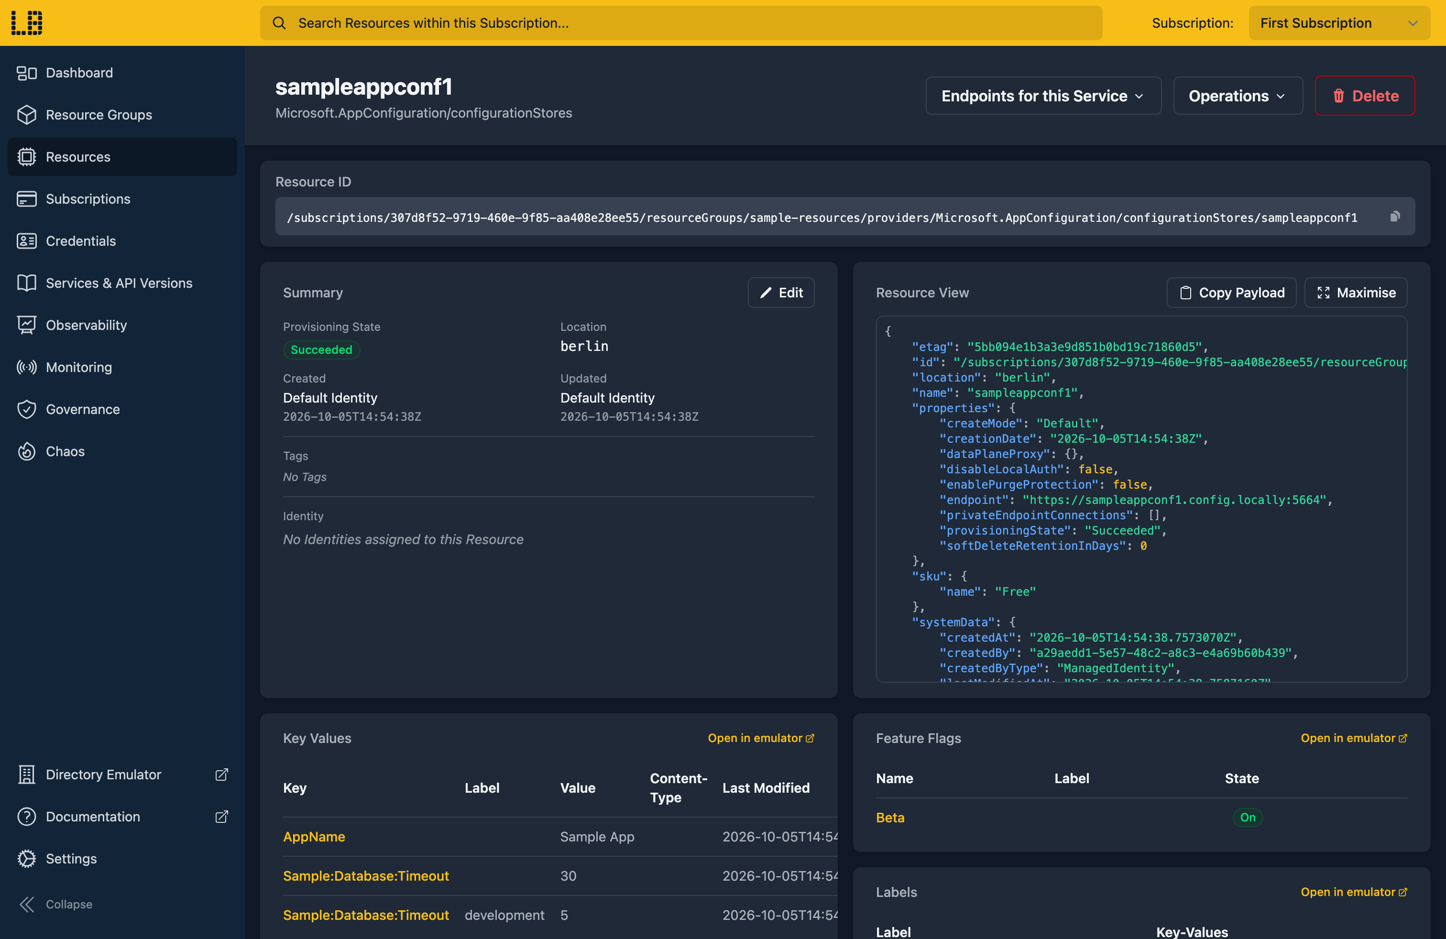Click the 'development' label cell
This screenshot has height=939, width=1446.
click(x=504, y=915)
